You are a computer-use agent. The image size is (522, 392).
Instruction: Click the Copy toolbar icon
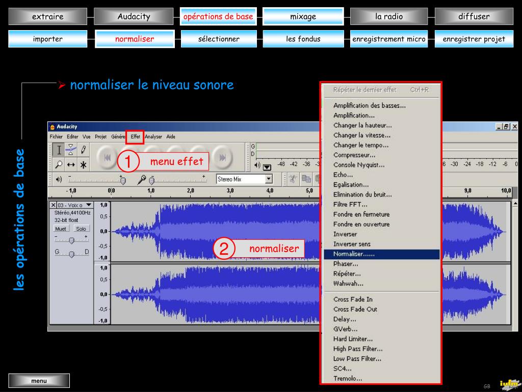click(x=306, y=179)
